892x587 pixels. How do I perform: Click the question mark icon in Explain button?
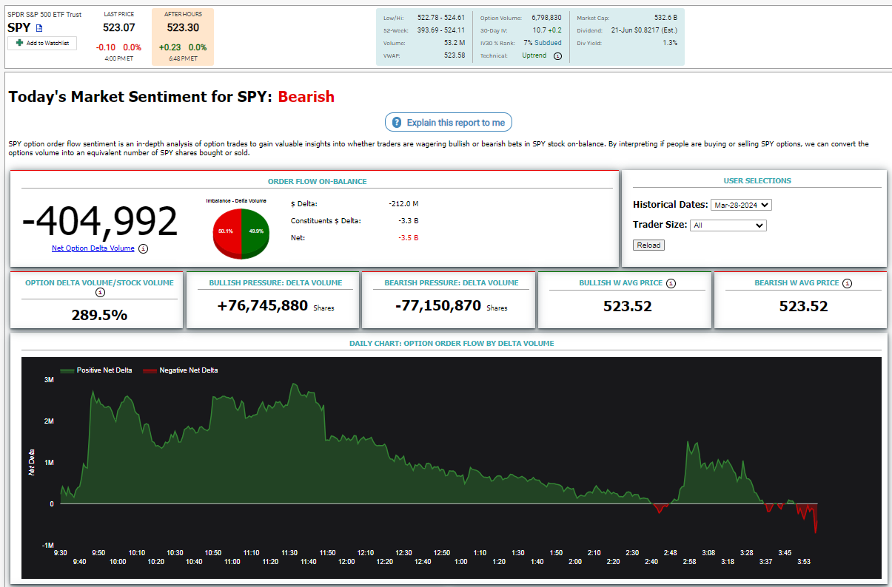tap(397, 123)
